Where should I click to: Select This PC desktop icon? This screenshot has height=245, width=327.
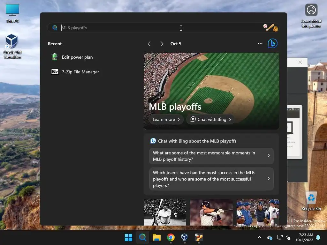point(12,13)
